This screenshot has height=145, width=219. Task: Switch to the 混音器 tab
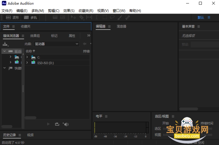[121, 26]
